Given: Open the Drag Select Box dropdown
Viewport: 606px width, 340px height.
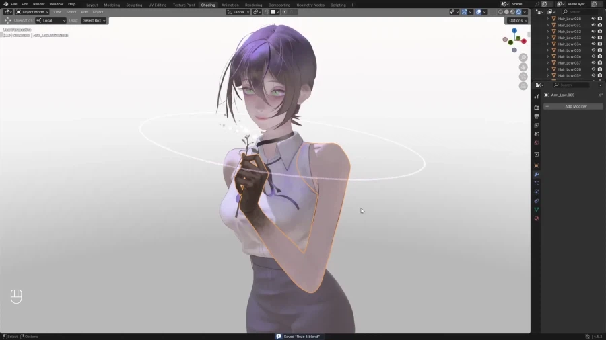Looking at the screenshot, I should point(94,20).
